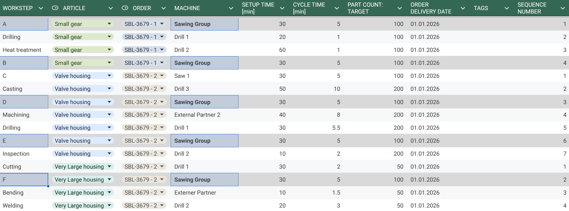Select the Externer Partner machine cell
Screen dimensions: 569x211
tap(195, 193)
